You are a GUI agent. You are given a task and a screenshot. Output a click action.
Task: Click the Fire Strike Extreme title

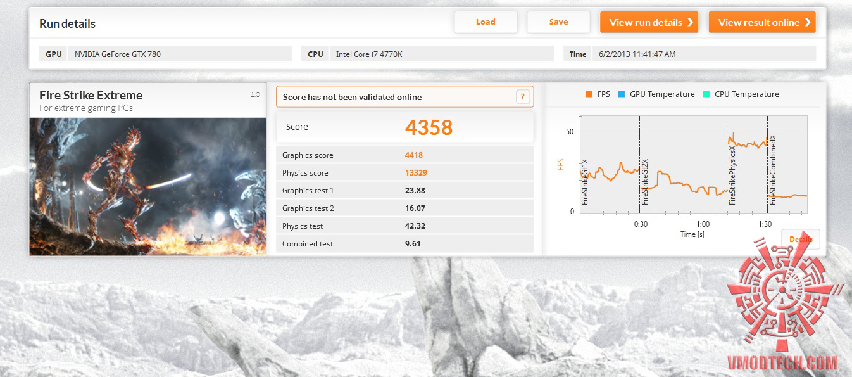(x=91, y=96)
